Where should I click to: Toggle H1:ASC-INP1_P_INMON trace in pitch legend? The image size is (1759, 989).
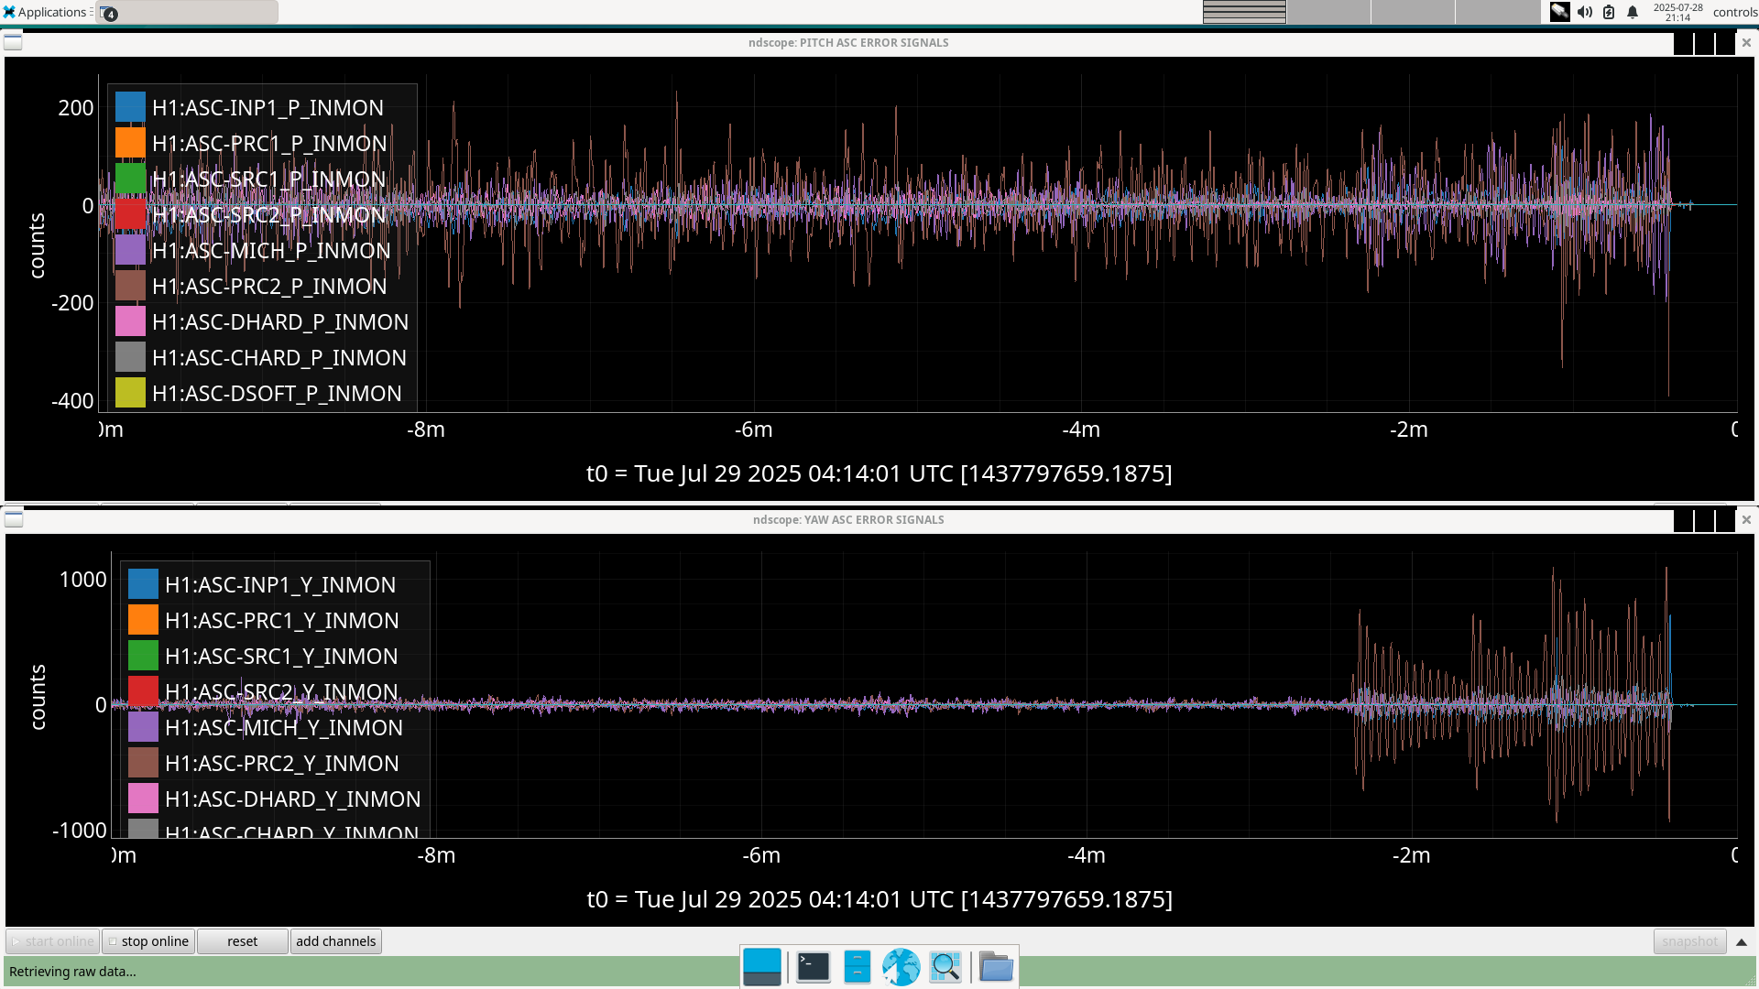tap(268, 108)
